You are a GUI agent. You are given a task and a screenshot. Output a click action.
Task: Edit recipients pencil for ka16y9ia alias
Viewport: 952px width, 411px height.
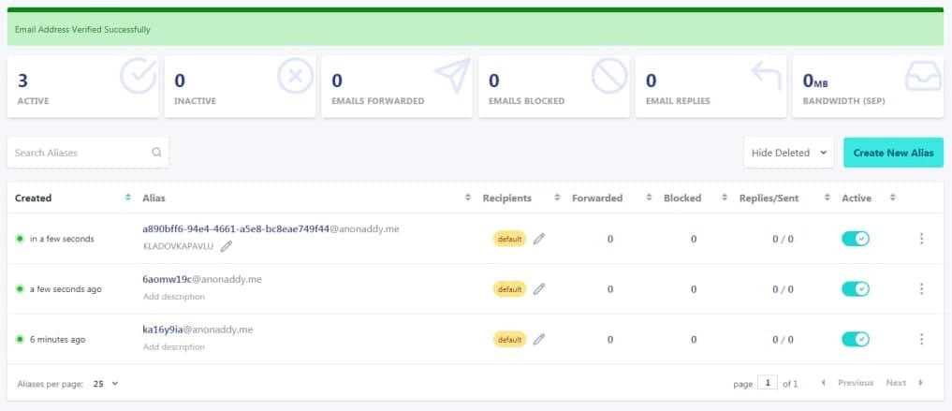pos(538,340)
